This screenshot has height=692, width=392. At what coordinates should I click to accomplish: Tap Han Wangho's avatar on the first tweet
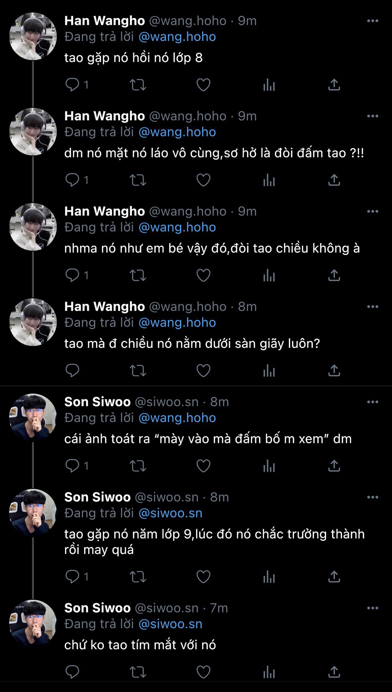click(x=33, y=36)
